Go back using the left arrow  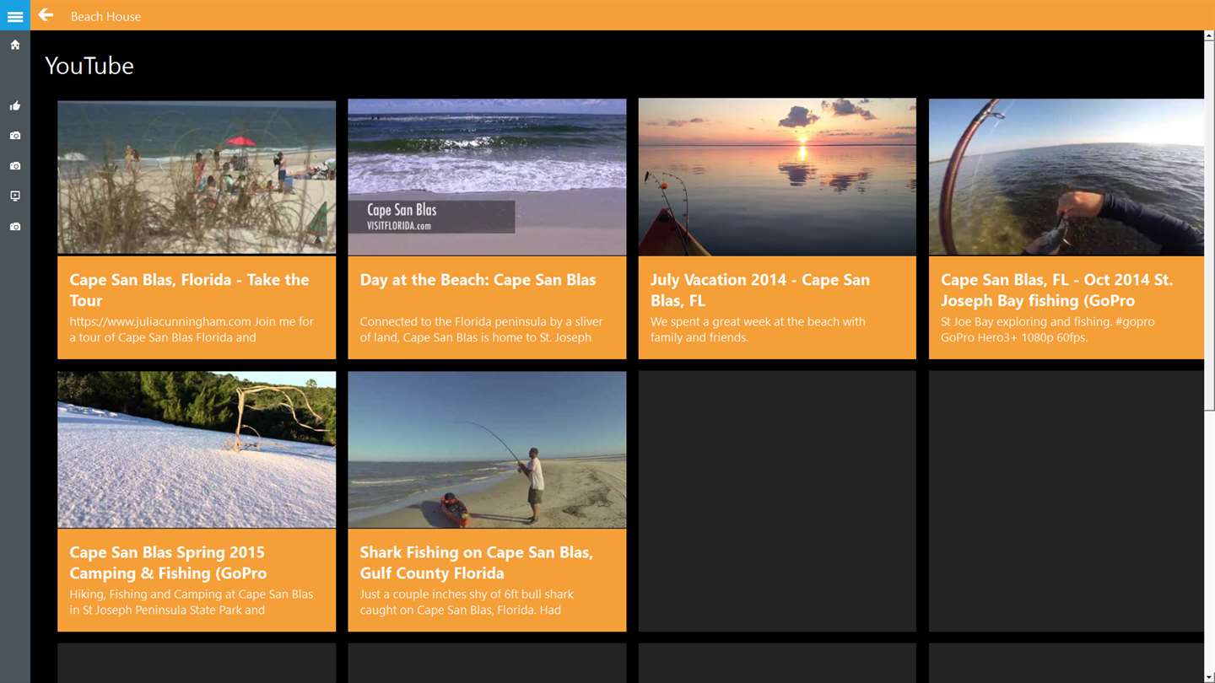point(46,15)
